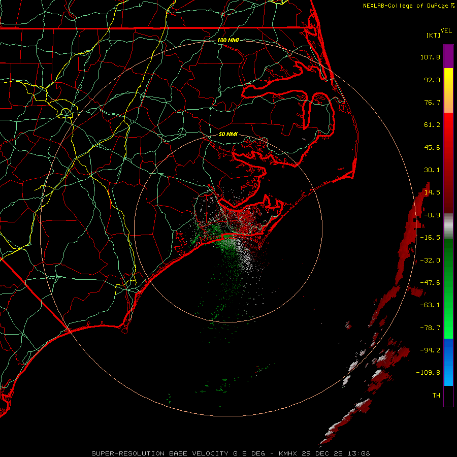457x457 pixels.
Task: Click the 45.6 legend value
Action: coord(432,147)
